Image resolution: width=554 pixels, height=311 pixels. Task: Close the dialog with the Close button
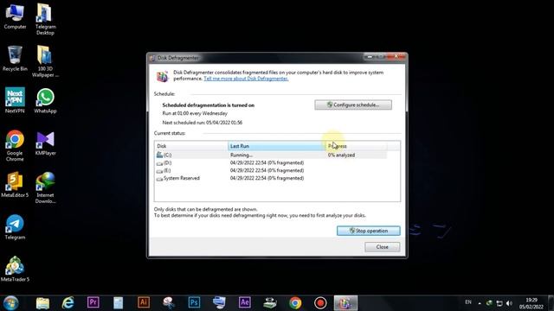point(383,247)
